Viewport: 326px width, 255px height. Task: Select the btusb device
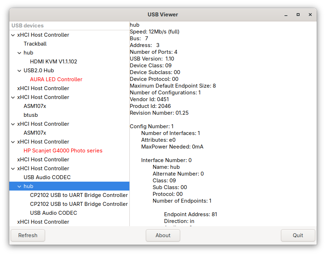31,115
